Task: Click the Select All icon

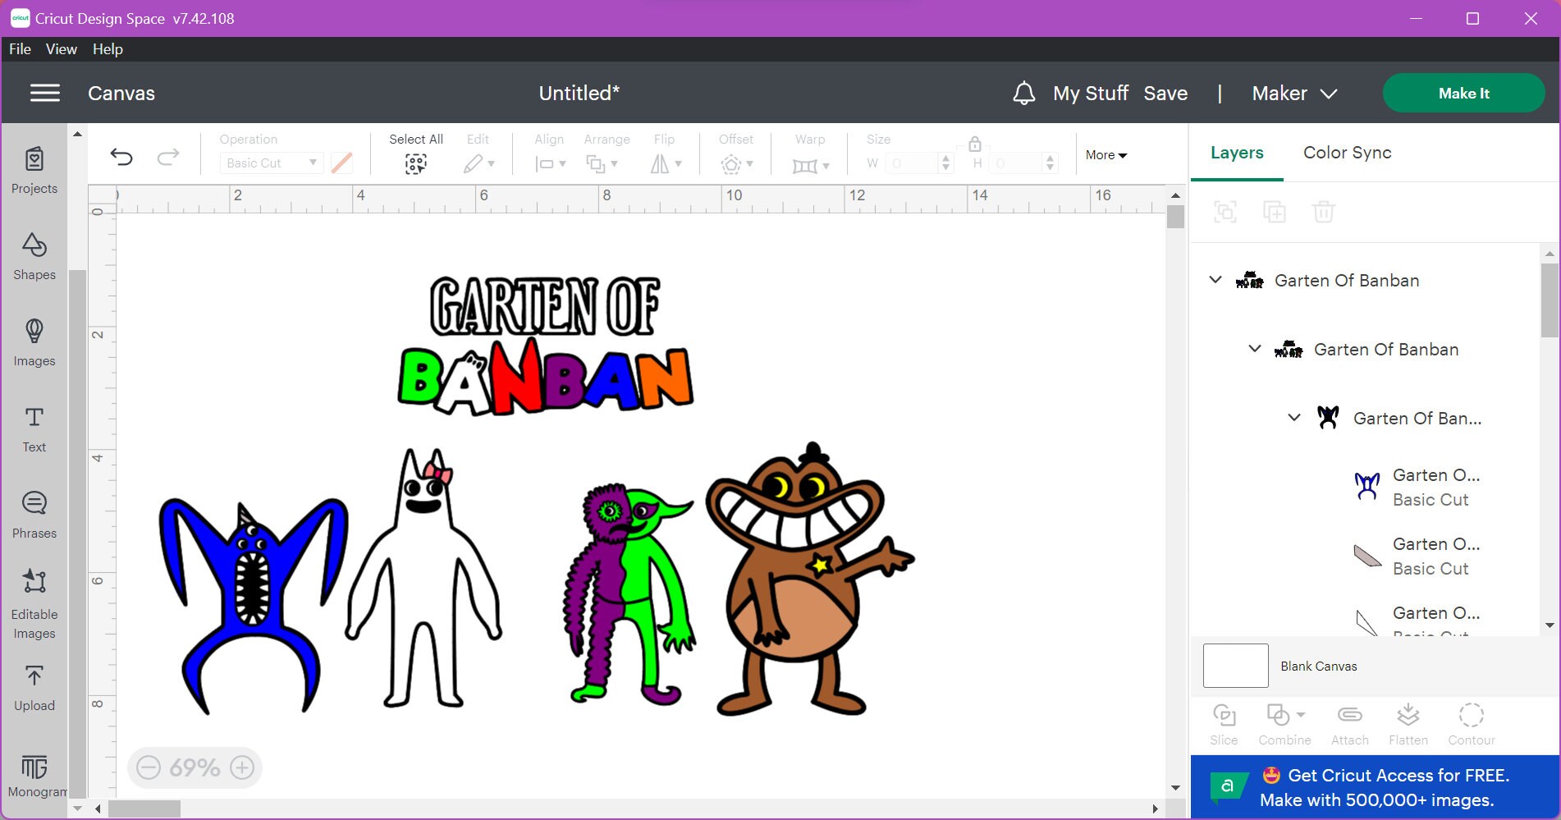Action: coord(416,164)
